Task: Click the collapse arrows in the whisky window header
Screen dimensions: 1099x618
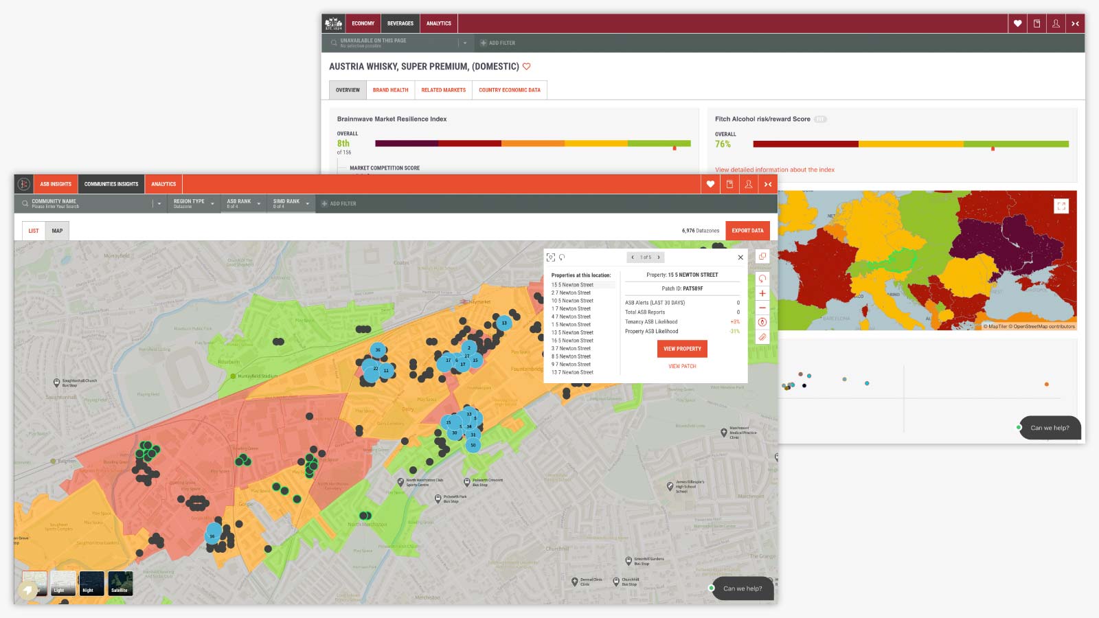Action: click(x=1076, y=23)
